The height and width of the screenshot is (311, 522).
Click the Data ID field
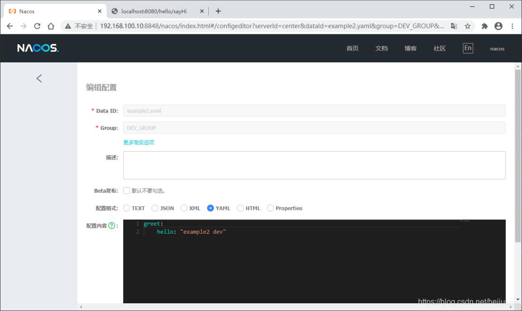point(314,111)
